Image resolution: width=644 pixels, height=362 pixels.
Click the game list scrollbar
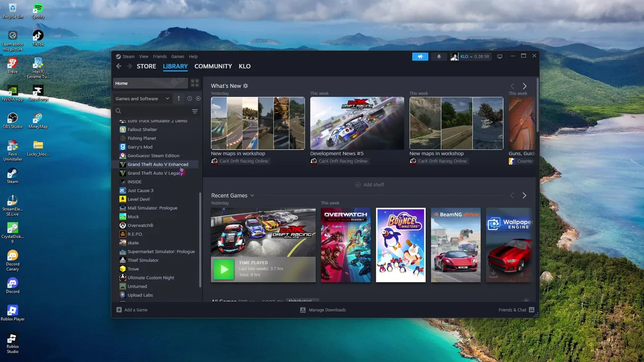[201, 239]
